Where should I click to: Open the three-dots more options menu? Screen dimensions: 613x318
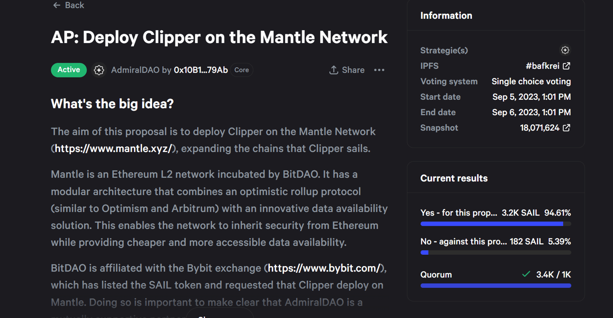[x=379, y=70]
